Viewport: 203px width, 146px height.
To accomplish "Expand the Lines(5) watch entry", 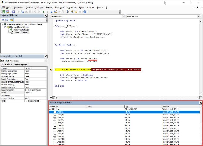I will (x=55, y=126).
